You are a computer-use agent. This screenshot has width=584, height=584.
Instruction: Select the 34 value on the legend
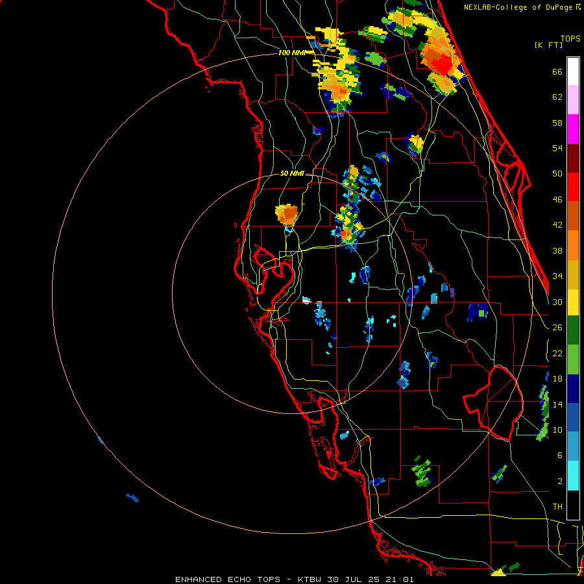click(x=557, y=276)
